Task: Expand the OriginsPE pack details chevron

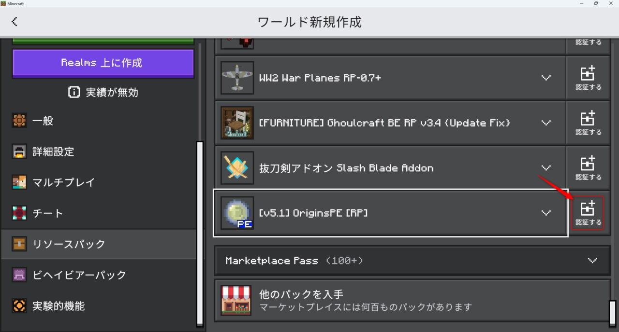Action: (546, 212)
